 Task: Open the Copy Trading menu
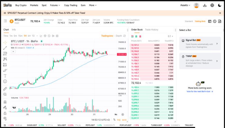click(70, 5)
